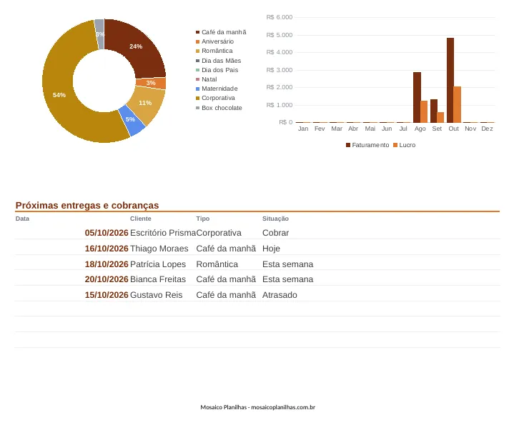Image resolution: width=514 pixels, height=425 pixels.
Task: Click the Tipo column header
Action: coord(203,219)
